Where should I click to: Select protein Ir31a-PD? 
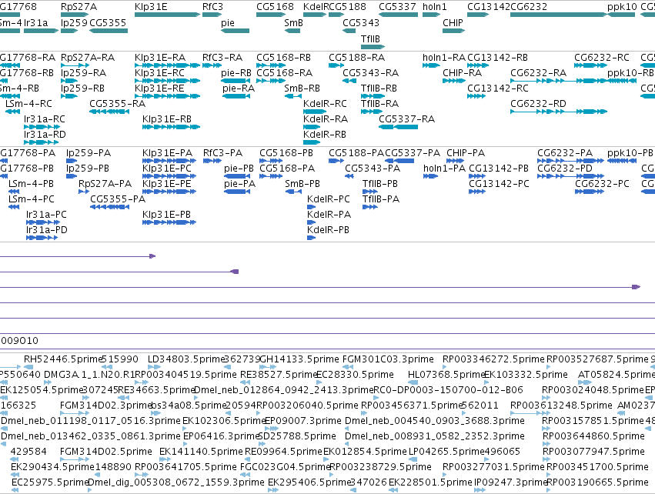42,238
